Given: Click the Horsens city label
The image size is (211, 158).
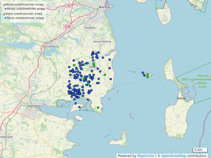Looking at the screenshot, I should click(34, 106).
